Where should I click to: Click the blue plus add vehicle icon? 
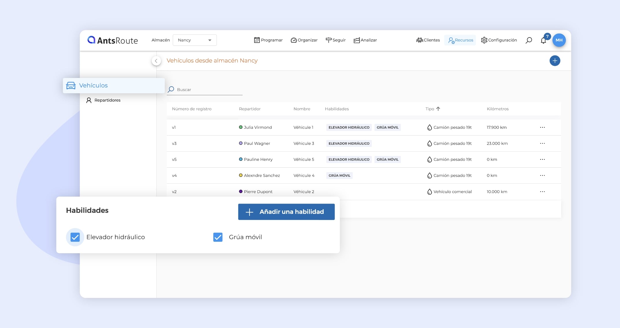[555, 61]
